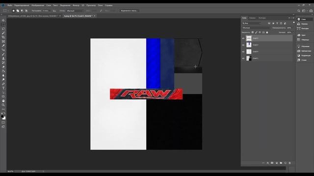Select the Gradient tool

coord(3,71)
